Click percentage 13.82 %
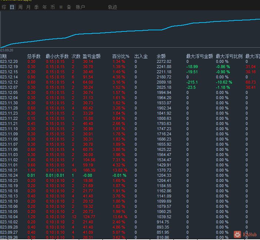 click(x=120, y=170)
